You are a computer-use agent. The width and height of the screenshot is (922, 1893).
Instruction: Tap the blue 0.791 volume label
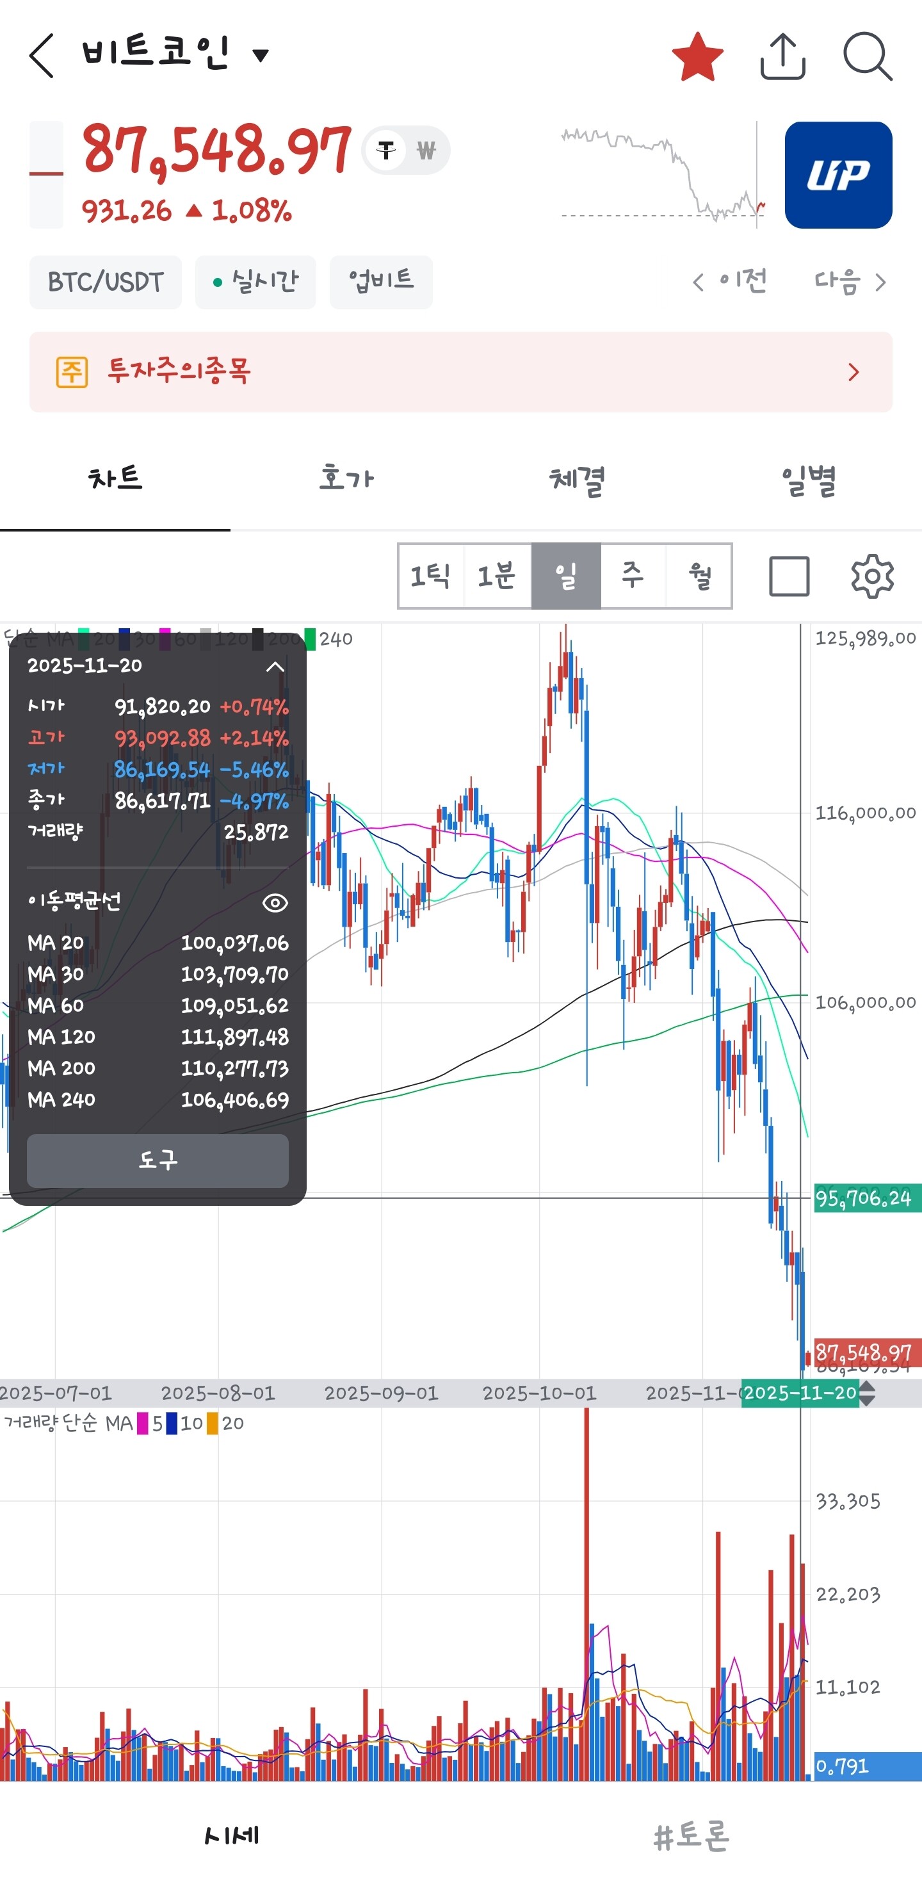point(867,1766)
